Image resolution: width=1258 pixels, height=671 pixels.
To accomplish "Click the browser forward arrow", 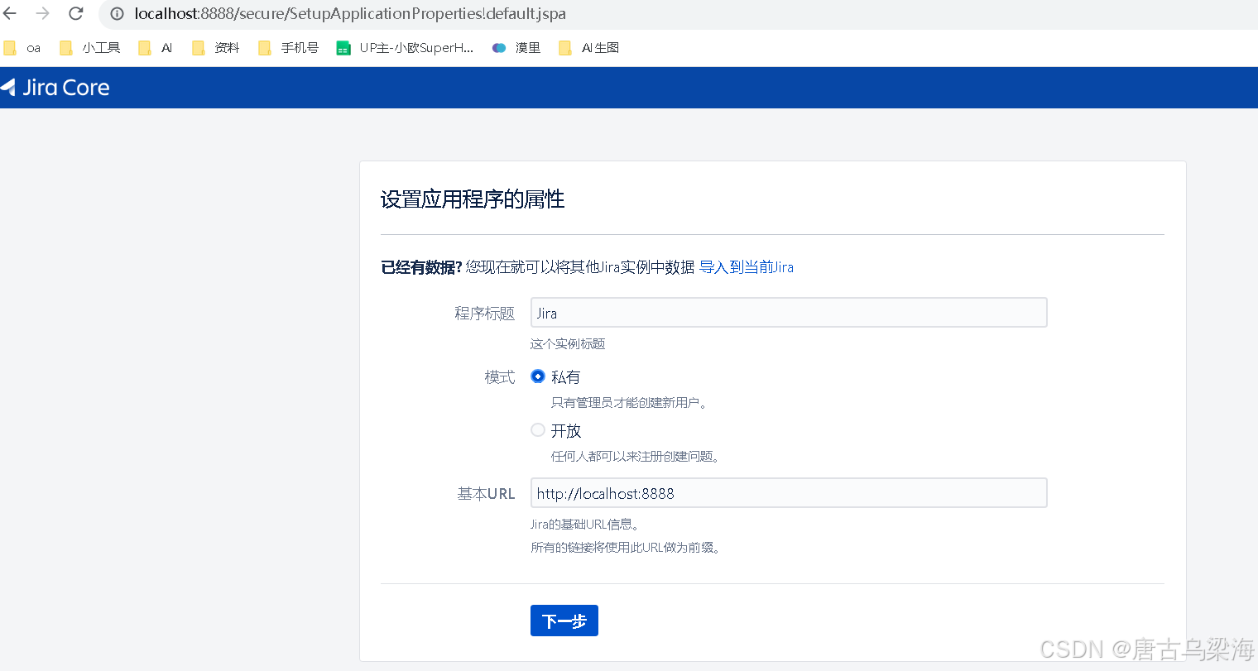I will [x=42, y=13].
